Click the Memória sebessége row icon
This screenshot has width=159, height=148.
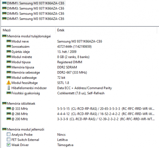[9, 72]
